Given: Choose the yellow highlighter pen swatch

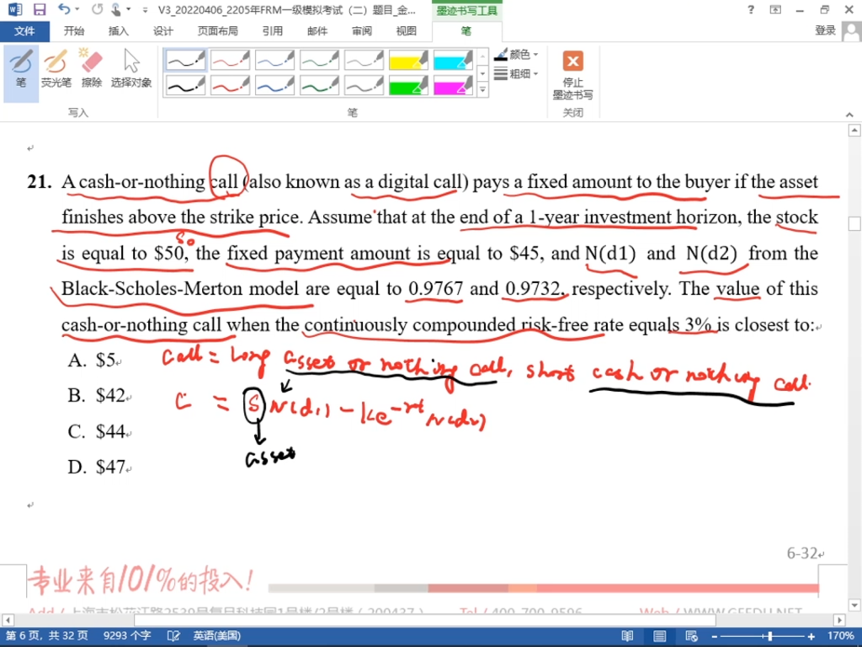Looking at the screenshot, I should (408, 61).
